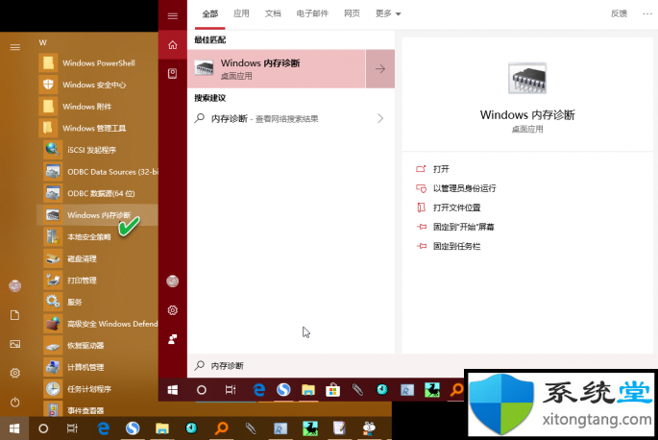Open Windows 内存诊断 in Start menu list
This screenshot has height=440, width=658.
(98, 215)
